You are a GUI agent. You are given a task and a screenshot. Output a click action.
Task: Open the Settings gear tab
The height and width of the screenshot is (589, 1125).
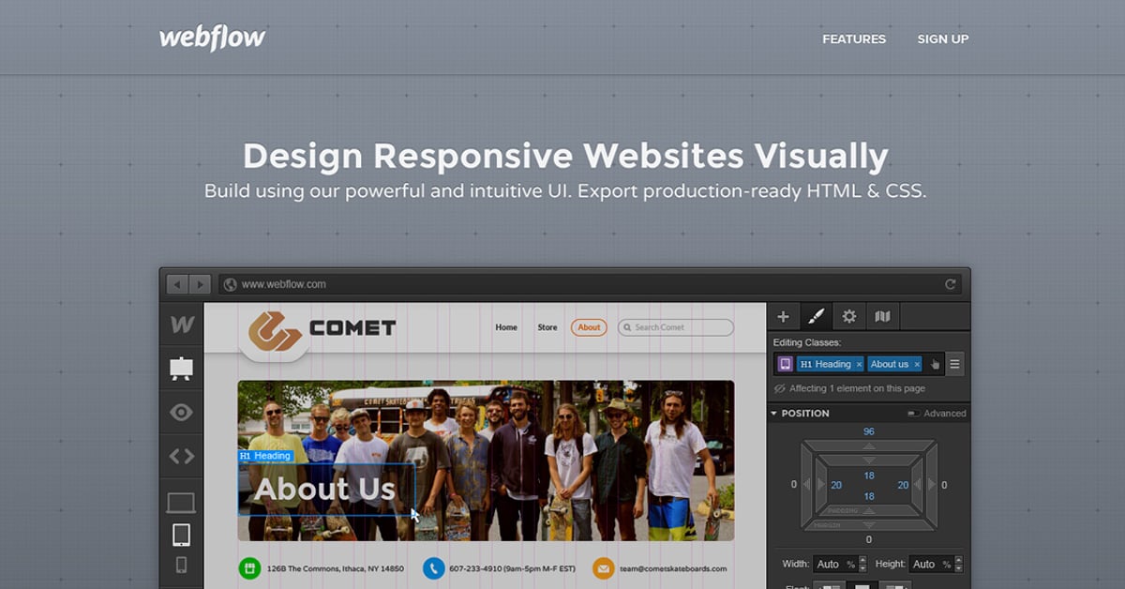tap(848, 317)
